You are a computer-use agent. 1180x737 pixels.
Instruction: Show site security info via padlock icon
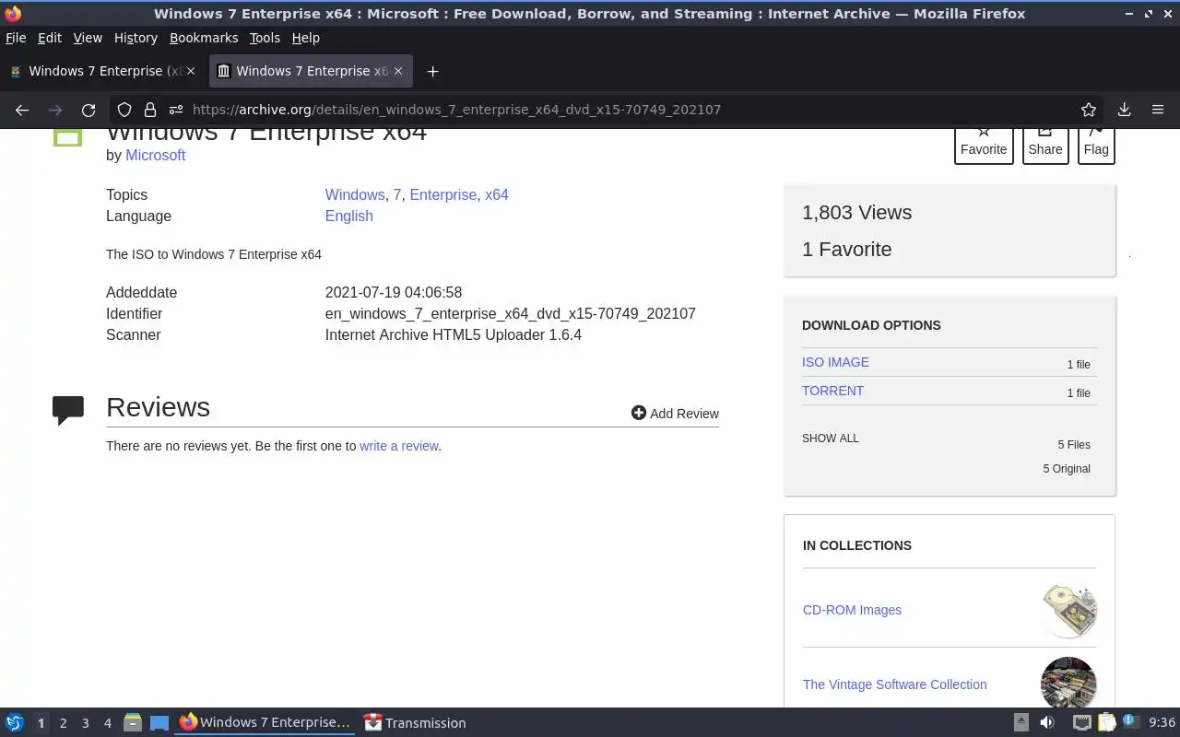149,110
